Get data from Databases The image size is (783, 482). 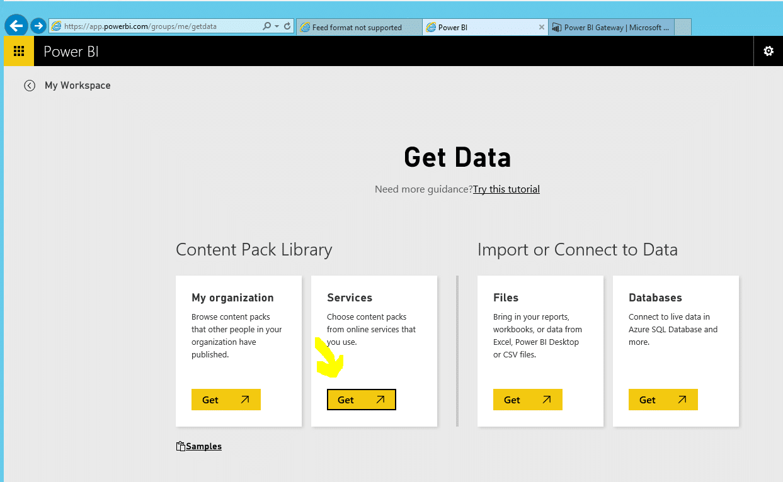tap(663, 399)
